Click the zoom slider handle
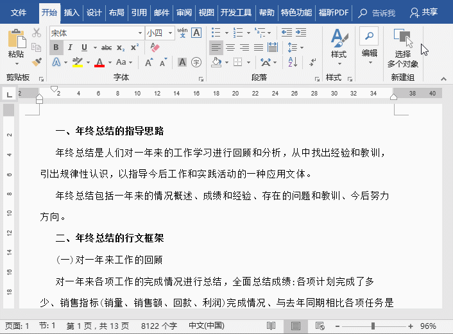The width and height of the screenshot is (453, 334). [x=373, y=326]
